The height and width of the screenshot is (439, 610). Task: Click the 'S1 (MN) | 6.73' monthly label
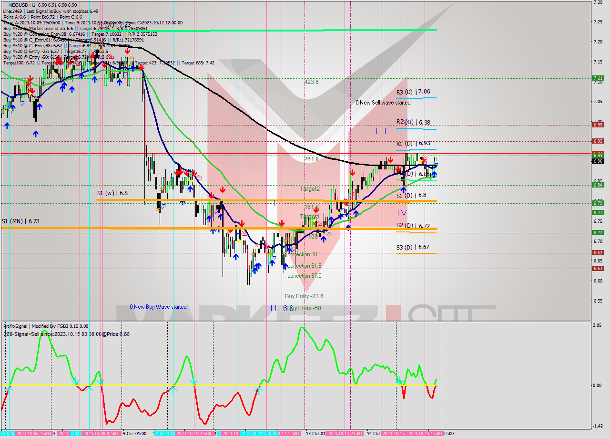point(20,221)
